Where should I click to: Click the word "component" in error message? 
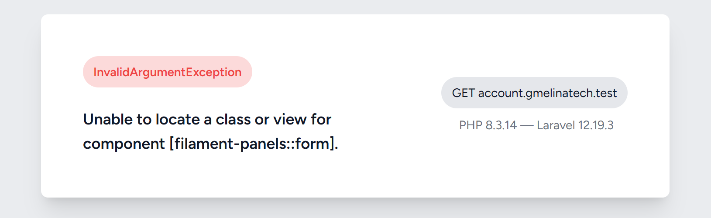coord(124,144)
